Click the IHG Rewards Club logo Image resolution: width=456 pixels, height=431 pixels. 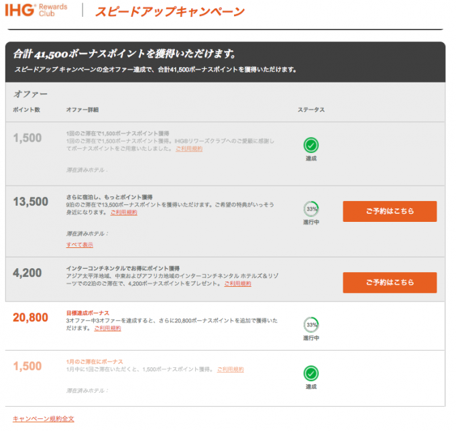point(36,10)
